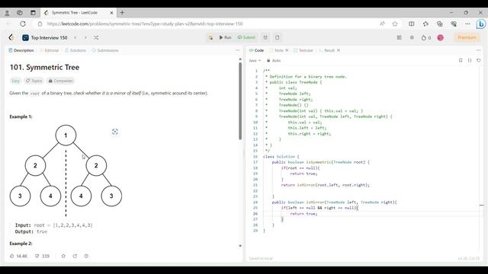This screenshot has width=488, height=274.
Task: Click the Premium button
Action: [x=467, y=37]
